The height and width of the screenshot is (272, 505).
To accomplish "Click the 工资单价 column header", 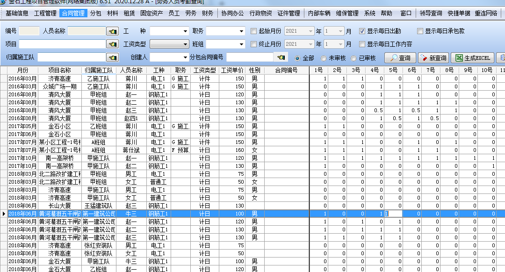I will (232, 70).
